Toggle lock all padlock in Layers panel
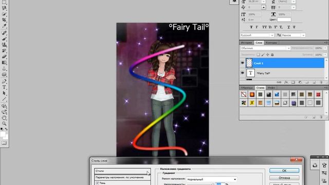This screenshot has height=185, width=329. 272,55
